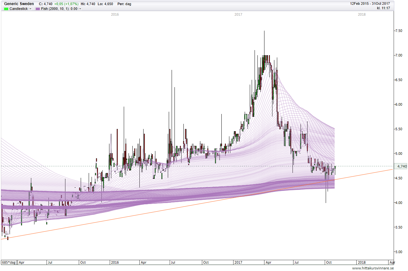Screen dimensions: 408x271
Task: Click the 'Per: dag' period setting
Action: click(x=124, y=4)
